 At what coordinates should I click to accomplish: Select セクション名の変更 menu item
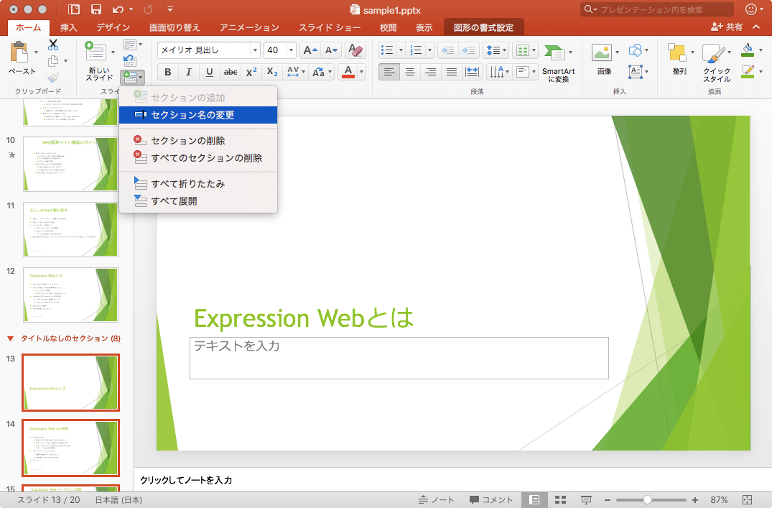tap(198, 115)
